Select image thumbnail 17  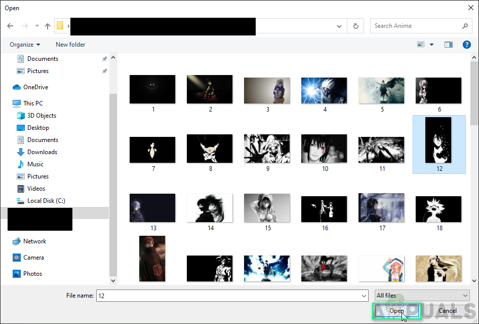pos(381,208)
